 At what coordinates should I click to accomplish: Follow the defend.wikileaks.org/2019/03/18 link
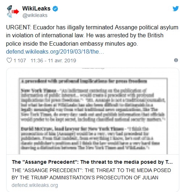tap(55, 52)
